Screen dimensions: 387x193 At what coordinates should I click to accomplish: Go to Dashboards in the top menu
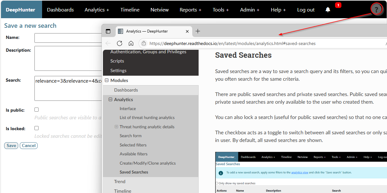61,10
